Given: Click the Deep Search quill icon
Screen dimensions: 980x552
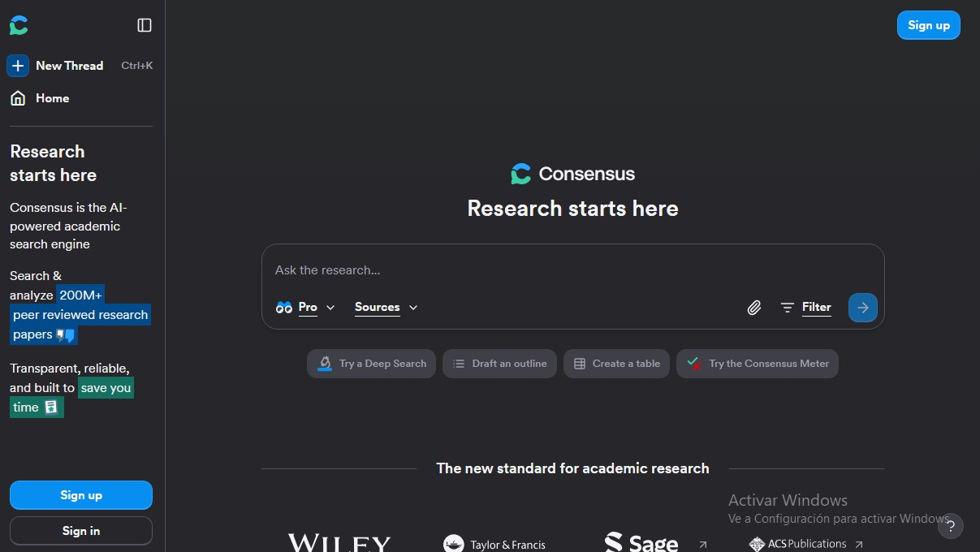Looking at the screenshot, I should 326,363.
